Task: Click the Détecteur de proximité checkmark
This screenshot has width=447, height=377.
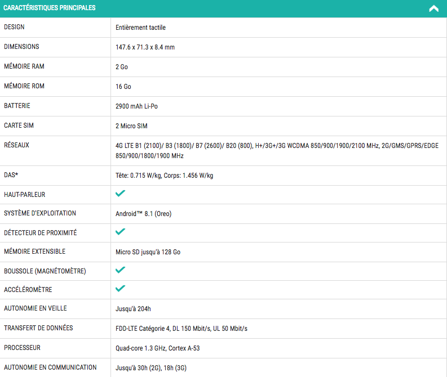Action: 120,232
